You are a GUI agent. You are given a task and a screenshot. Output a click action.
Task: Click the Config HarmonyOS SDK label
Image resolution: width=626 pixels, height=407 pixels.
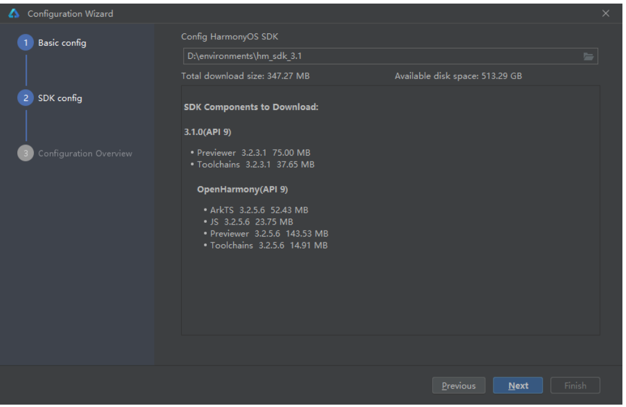(229, 37)
